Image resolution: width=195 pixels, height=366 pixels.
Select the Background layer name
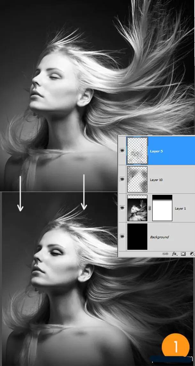[x=159, y=237]
